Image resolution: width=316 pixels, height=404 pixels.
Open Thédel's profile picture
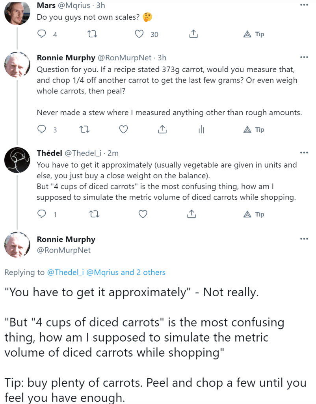tap(18, 159)
